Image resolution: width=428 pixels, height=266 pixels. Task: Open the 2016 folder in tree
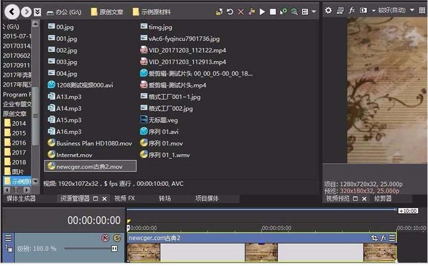pos(15,143)
